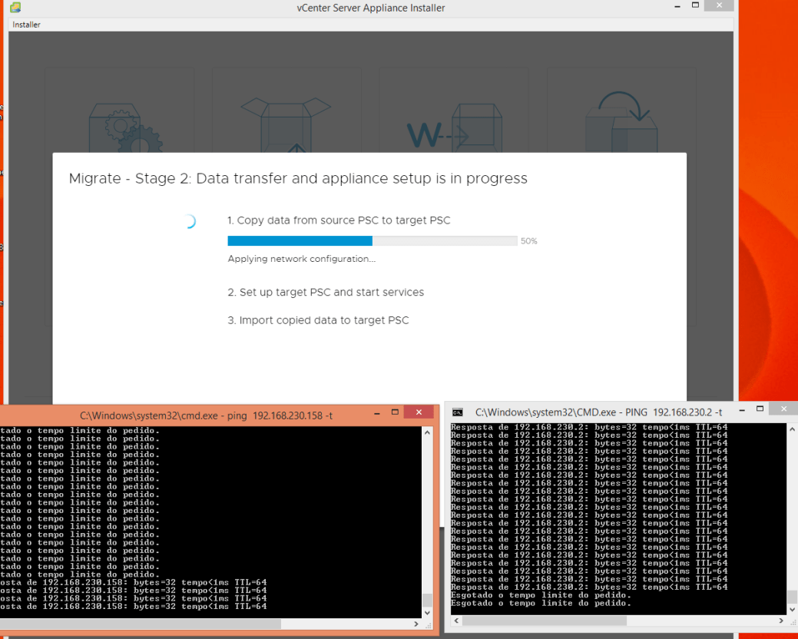Viewport: 798px width, 639px height.
Task: Click step 'Copy data from source PSC to target PSC'
Action: tap(339, 220)
